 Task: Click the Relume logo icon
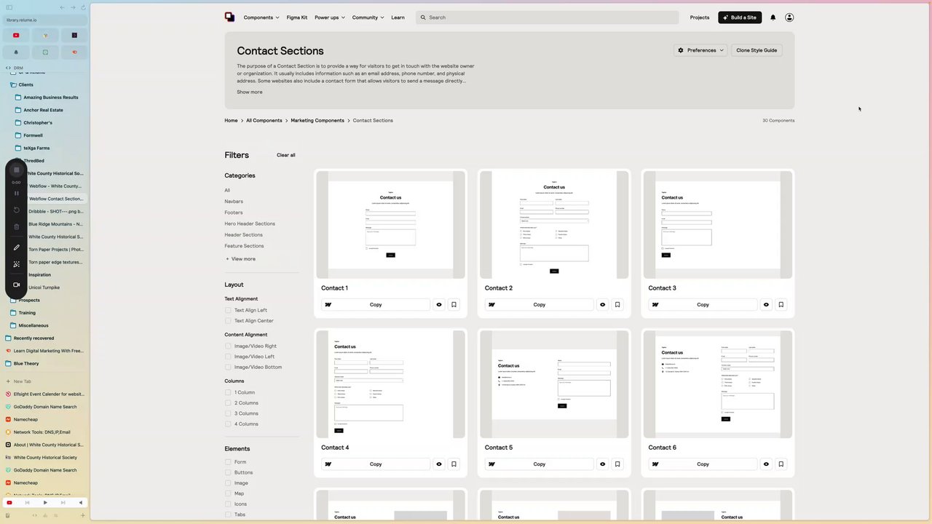coord(229,17)
